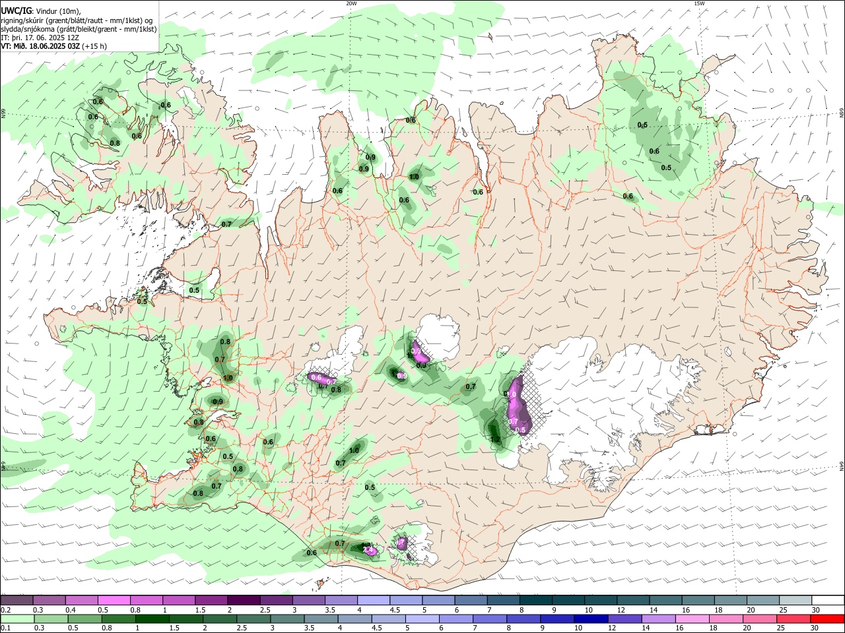
Task: Click the '1.2' precipitation value west of Vatnajökull
Action: [x=496, y=438]
